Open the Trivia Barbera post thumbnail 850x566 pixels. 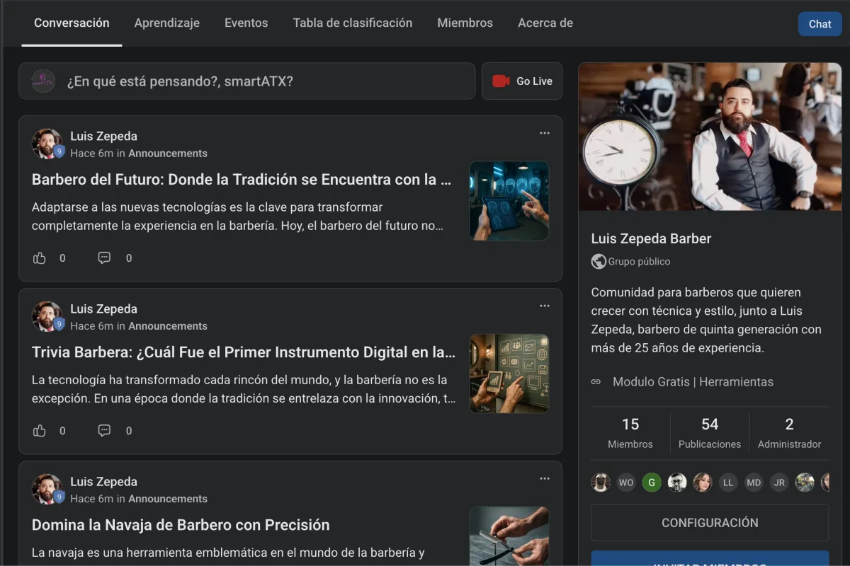click(x=509, y=374)
